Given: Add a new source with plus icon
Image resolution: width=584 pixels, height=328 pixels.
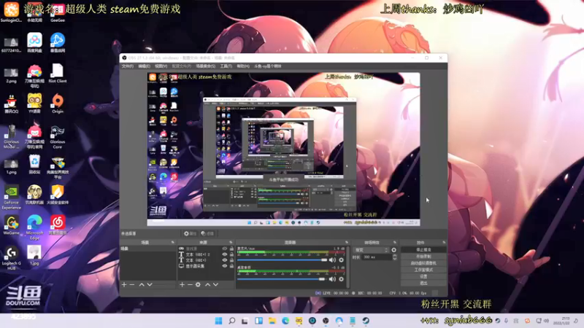Looking at the screenshot, I should (x=182, y=284).
